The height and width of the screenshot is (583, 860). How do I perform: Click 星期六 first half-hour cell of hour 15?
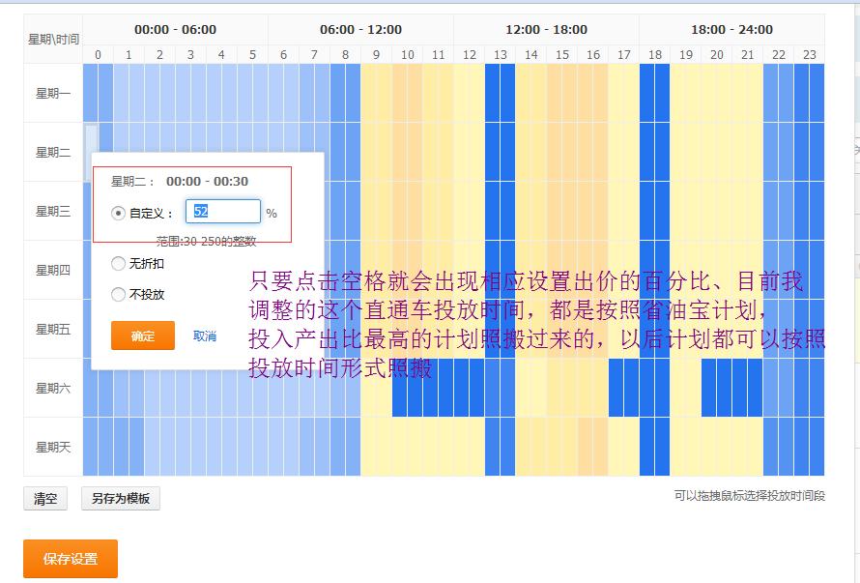click(x=555, y=388)
